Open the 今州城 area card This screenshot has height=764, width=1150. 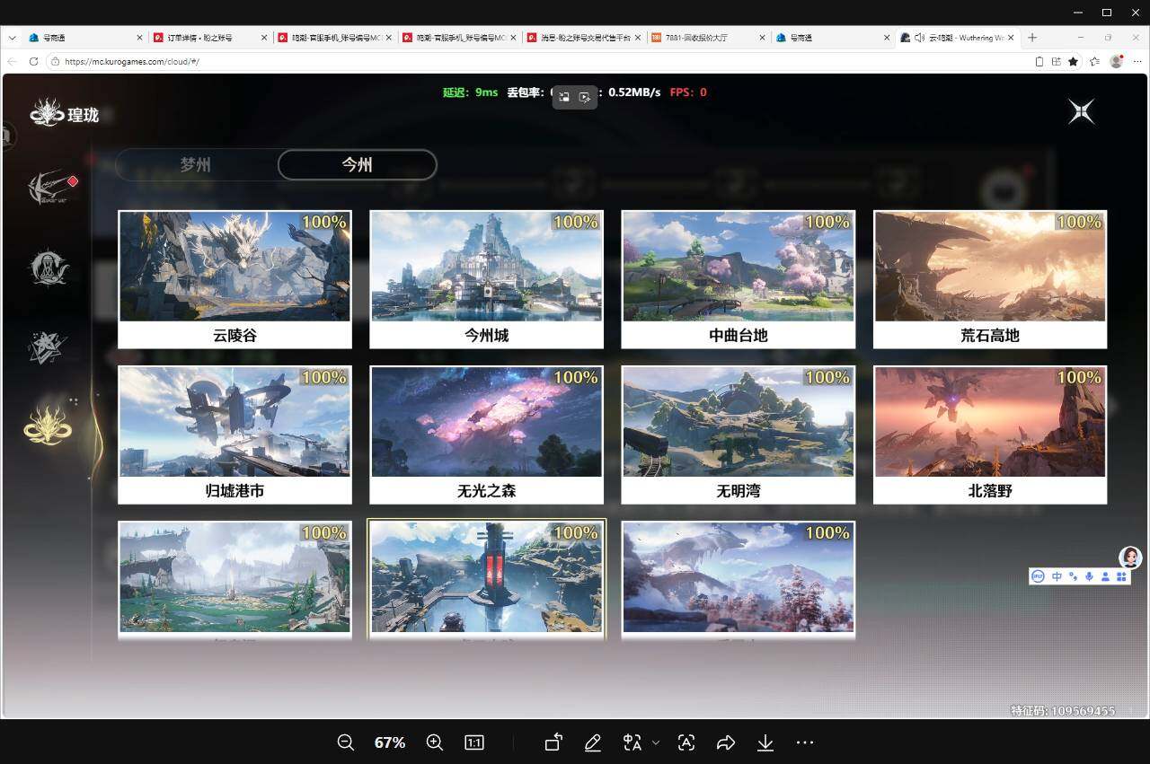coord(486,279)
